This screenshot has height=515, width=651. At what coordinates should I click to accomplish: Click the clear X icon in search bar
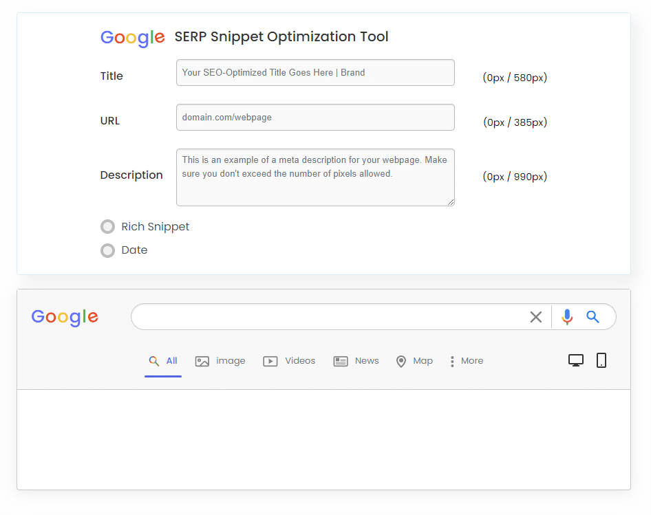[x=535, y=317]
